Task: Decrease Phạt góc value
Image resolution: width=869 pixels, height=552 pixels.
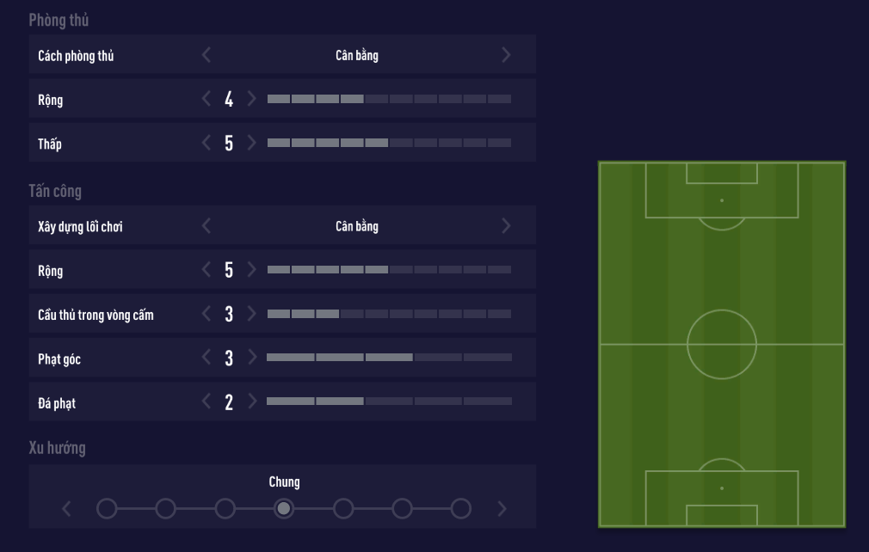Action: pos(206,358)
